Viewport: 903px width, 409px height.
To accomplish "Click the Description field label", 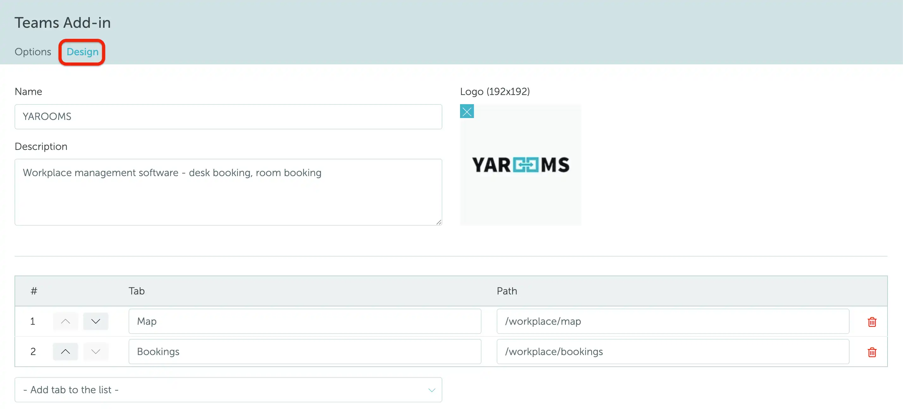I will (x=41, y=146).
